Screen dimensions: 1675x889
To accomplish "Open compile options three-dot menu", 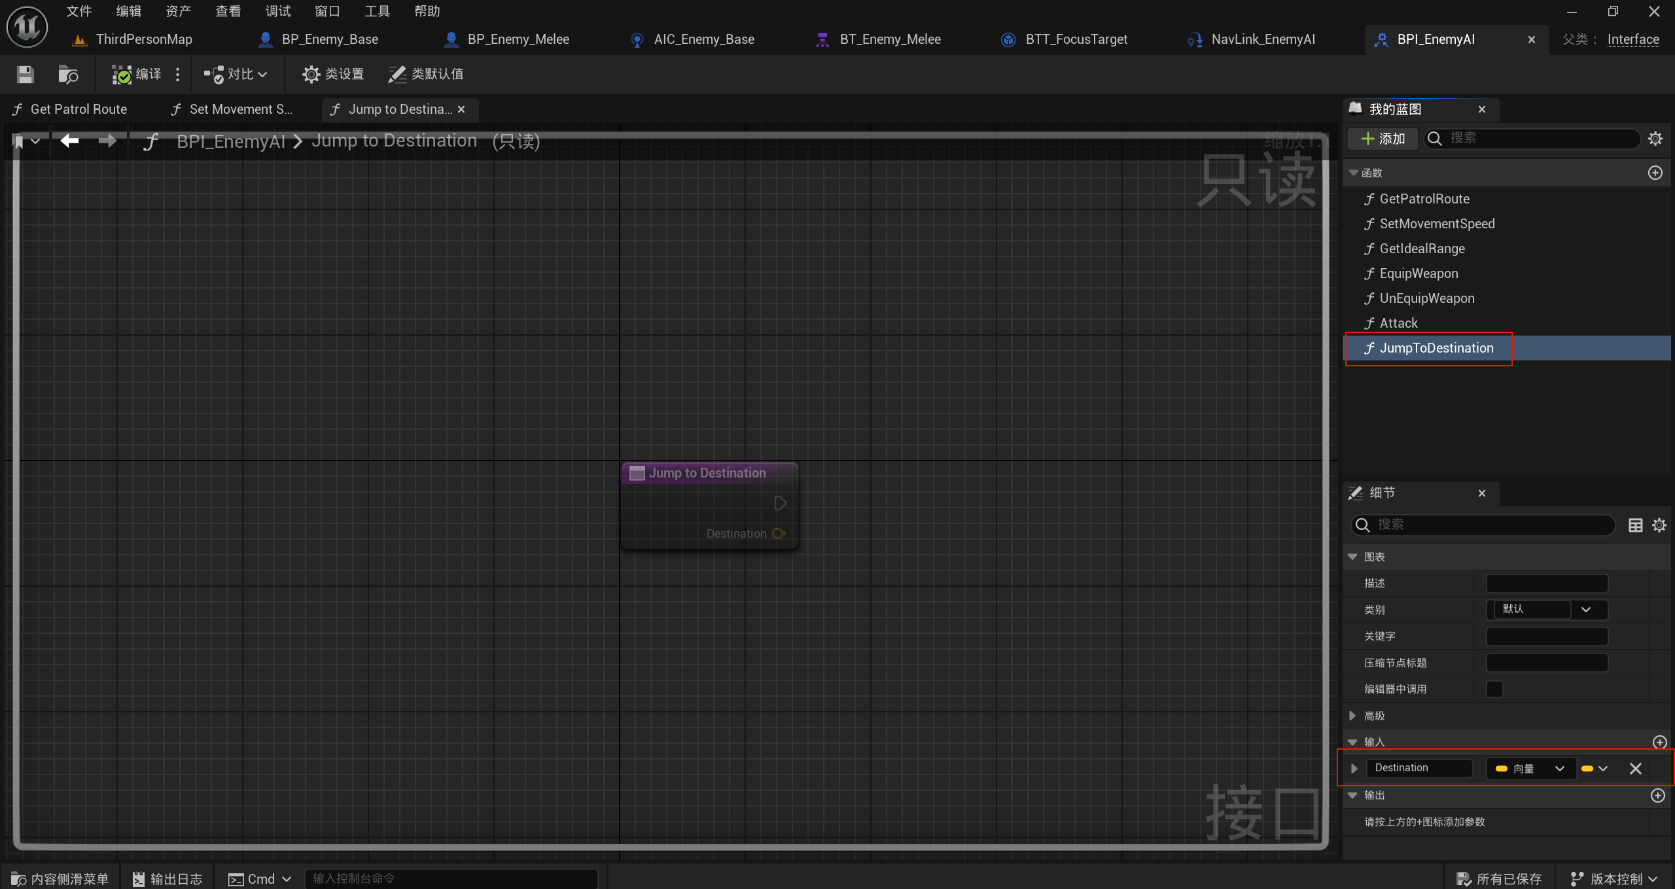I will [177, 75].
